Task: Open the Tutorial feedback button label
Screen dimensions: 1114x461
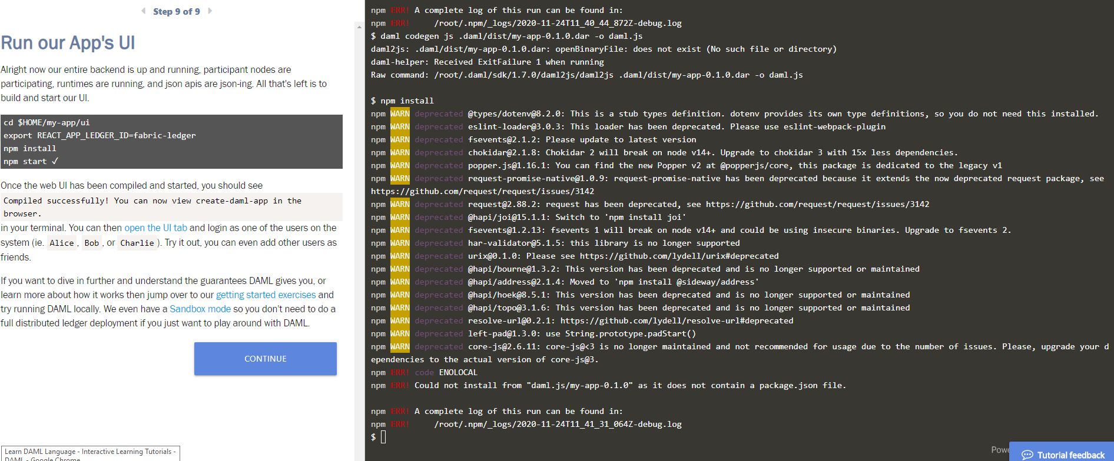Action: (x=1070, y=455)
